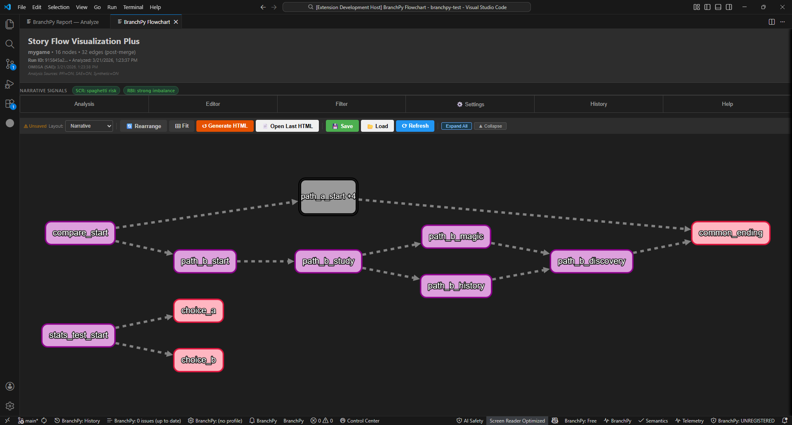792x425 pixels.
Task: Open the Manage gear icon
Action: pyautogui.click(x=9, y=406)
